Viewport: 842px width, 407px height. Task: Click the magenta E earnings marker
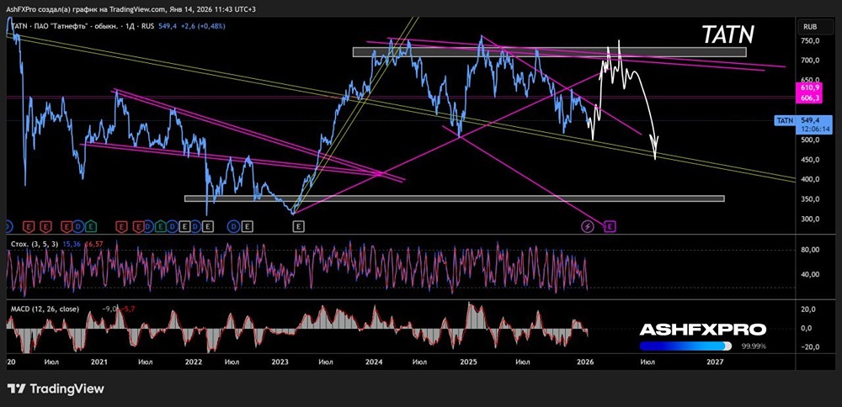point(610,227)
